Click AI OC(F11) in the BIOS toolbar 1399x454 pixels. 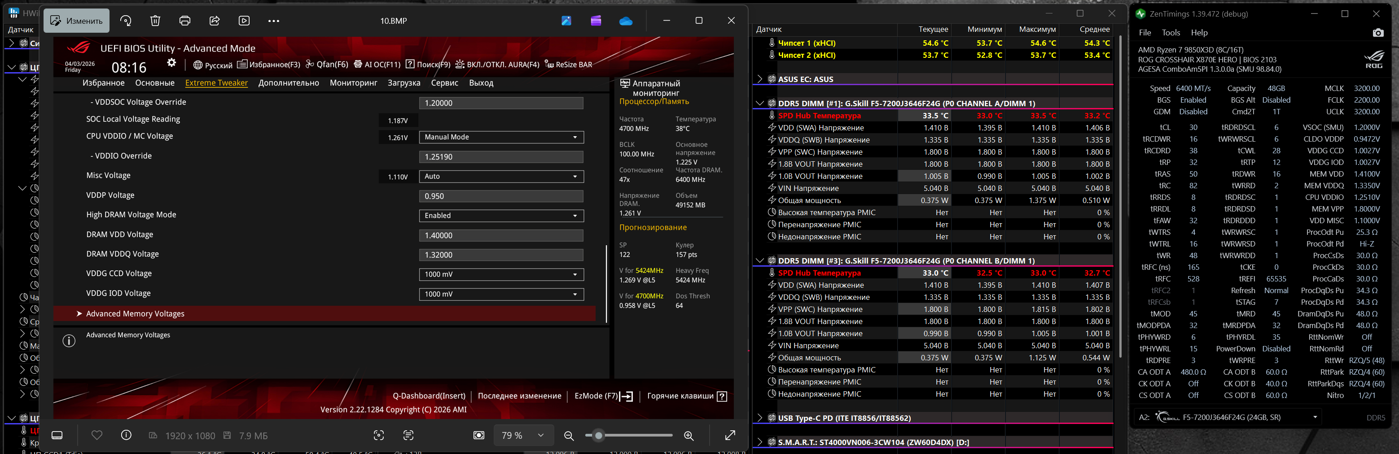[x=377, y=65]
